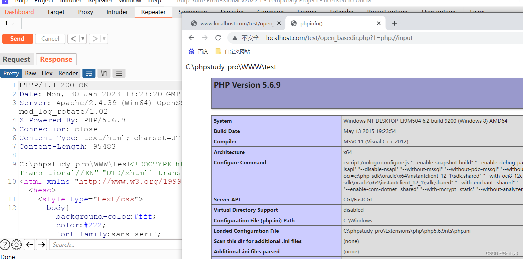This screenshot has height=259, width=523.
Task: Click the 'MSVC11 (Visual C++ 2012)' value
Action: (376, 142)
